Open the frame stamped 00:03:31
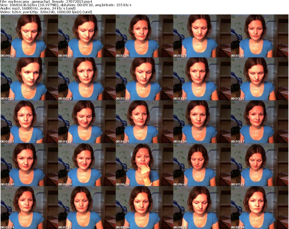 tap(260, 79)
